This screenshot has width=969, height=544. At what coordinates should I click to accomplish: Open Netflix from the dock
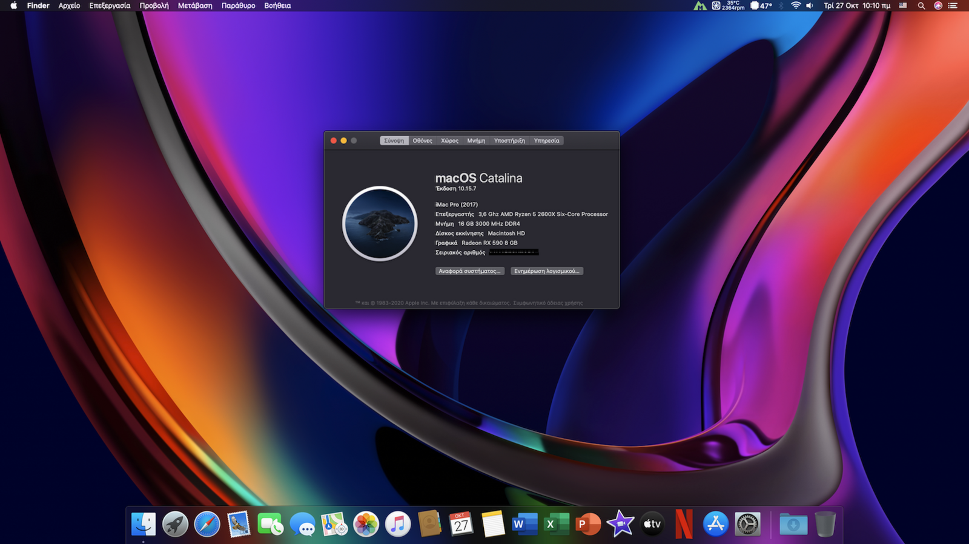click(684, 524)
